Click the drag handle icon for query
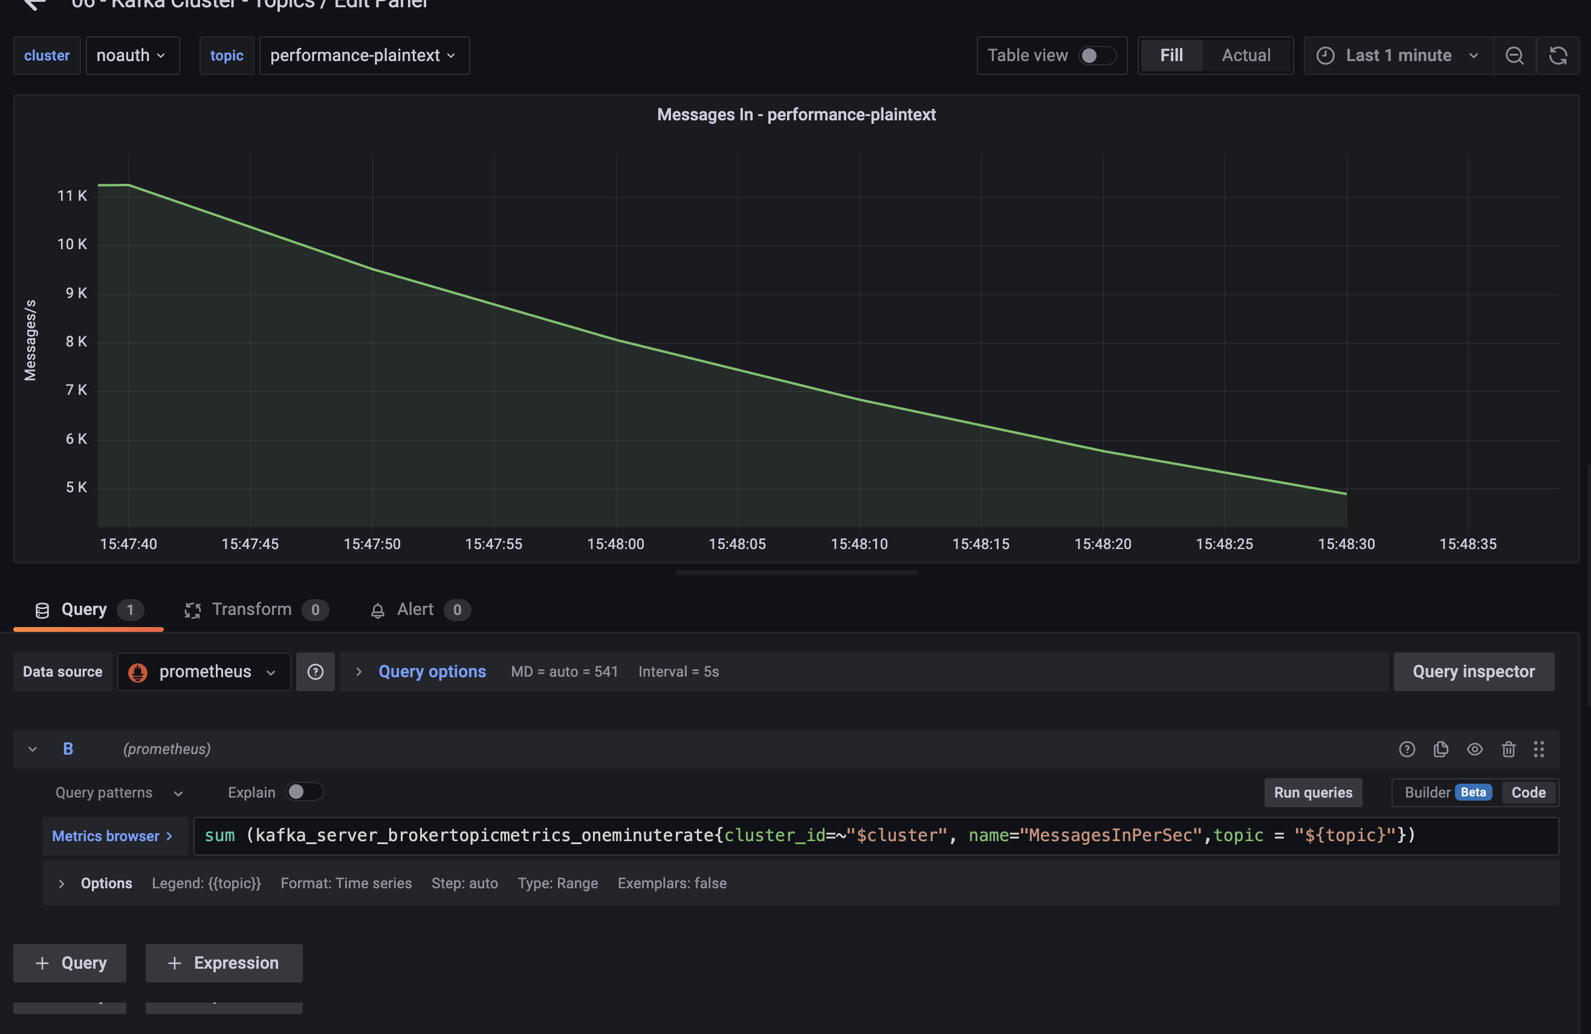 (1540, 749)
